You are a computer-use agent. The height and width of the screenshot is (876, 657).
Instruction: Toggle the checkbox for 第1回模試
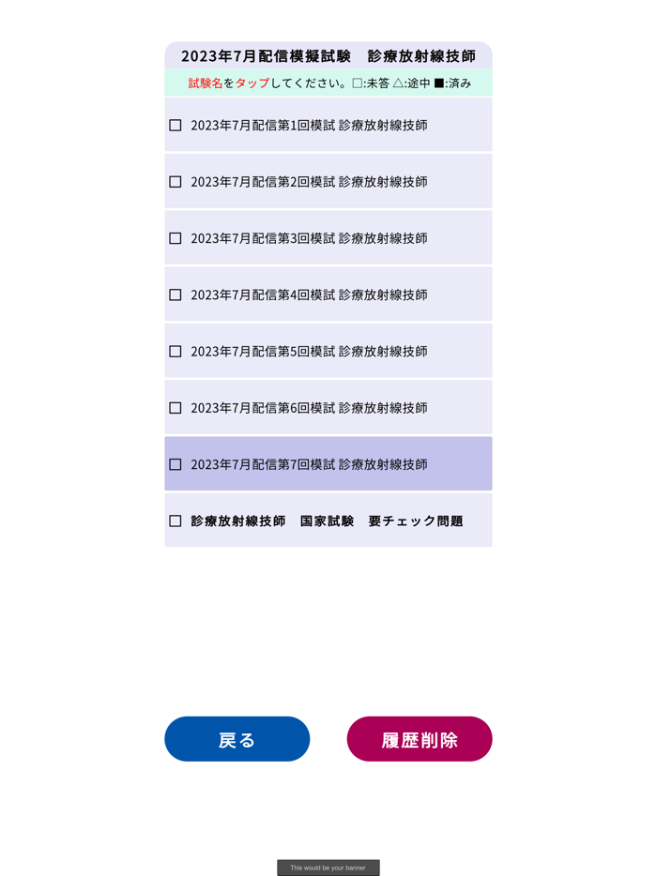click(175, 125)
